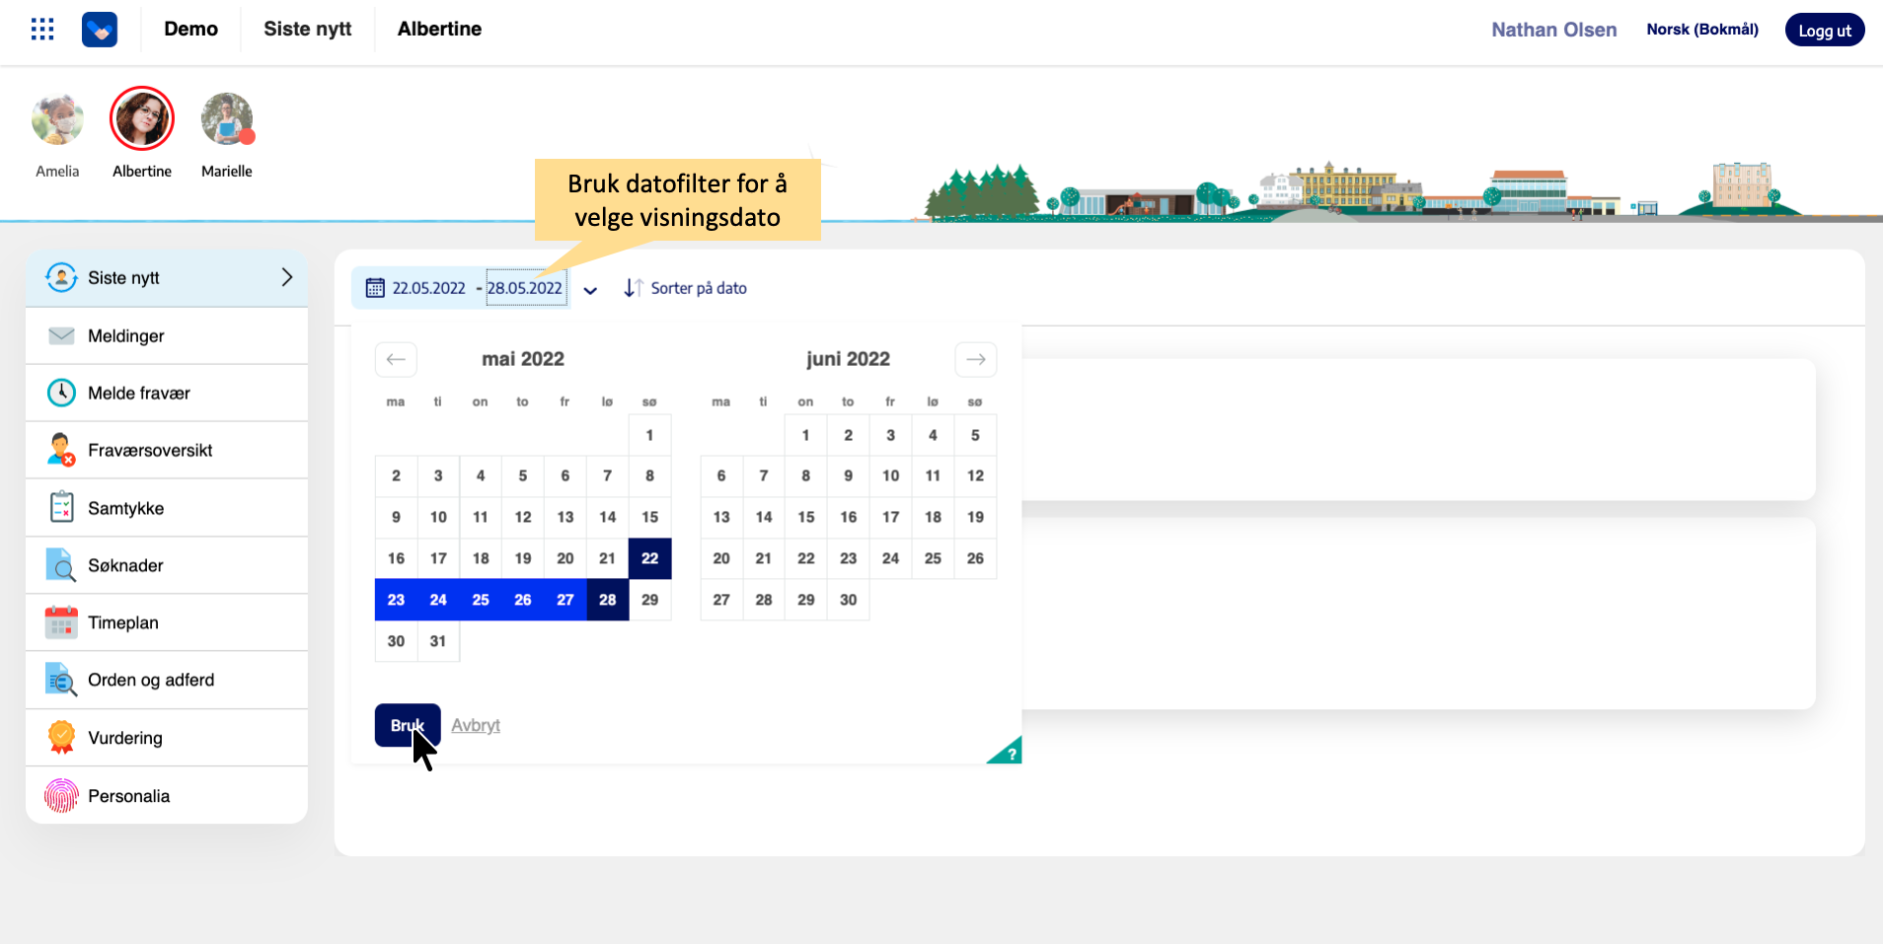This screenshot has width=1883, height=944.
Task: Click the Avbryt cancel link
Action: [x=476, y=725]
